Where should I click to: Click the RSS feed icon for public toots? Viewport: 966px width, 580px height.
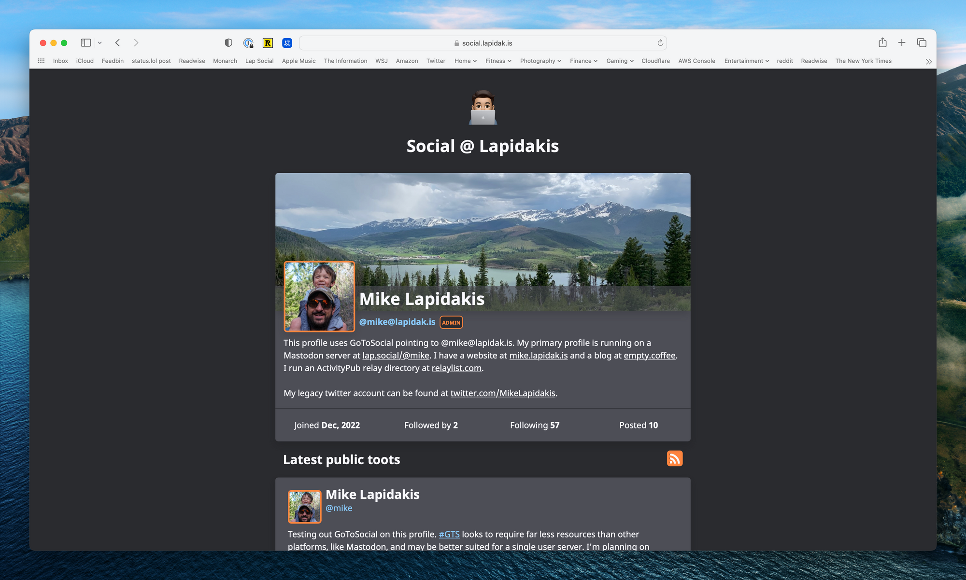coord(675,458)
